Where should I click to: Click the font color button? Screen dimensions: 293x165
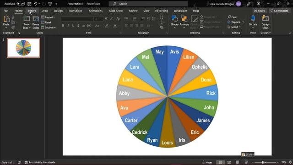tap(115, 26)
